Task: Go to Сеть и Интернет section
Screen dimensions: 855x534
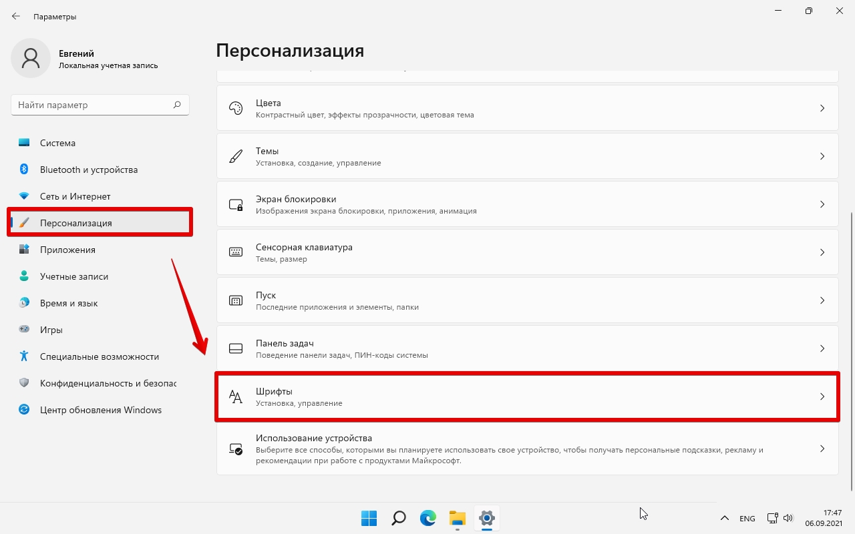Action: coord(100,196)
